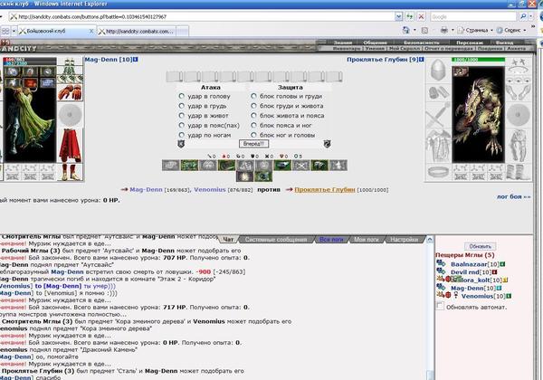Select the 'удар в живот' attack option
Viewport: 543px width, 380px height.
click(182, 115)
